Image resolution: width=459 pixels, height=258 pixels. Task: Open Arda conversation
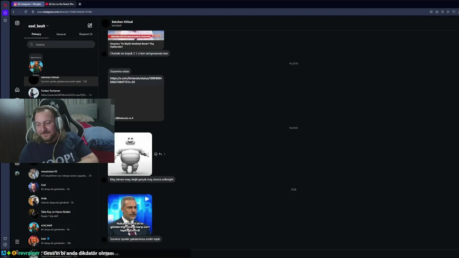coord(61,200)
